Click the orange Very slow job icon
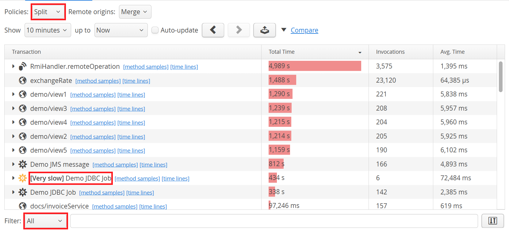The height and width of the screenshot is (238, 509). point(23,178)
